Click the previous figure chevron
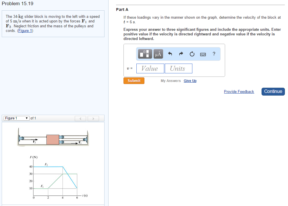288x206 pixels. [80, 118]
